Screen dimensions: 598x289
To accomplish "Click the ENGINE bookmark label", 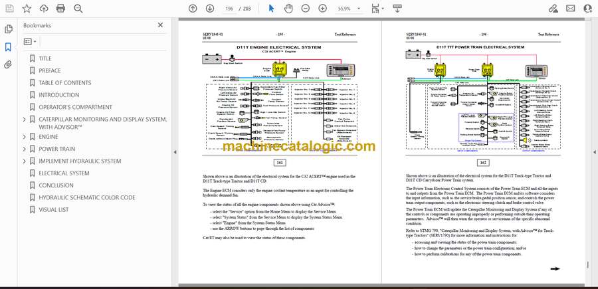I will [49, 137].
